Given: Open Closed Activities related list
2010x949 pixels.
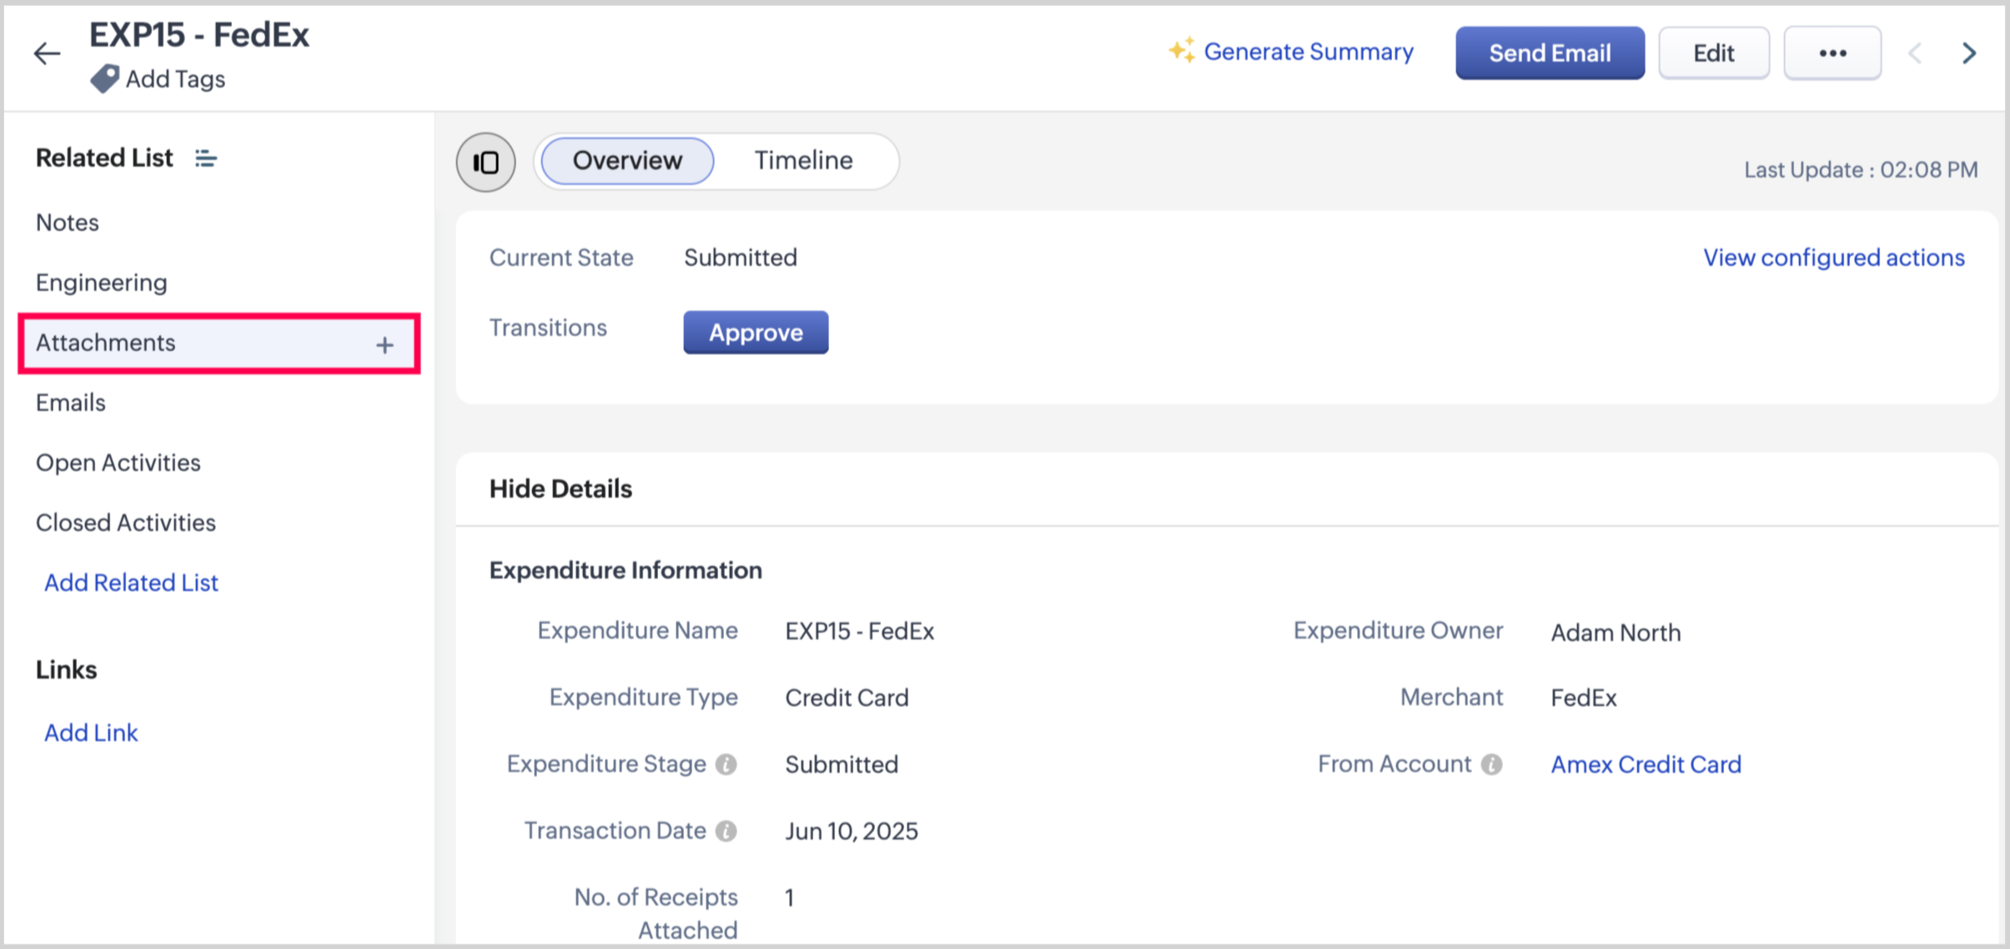Looking at the screenshot, I should click(126, 523).
